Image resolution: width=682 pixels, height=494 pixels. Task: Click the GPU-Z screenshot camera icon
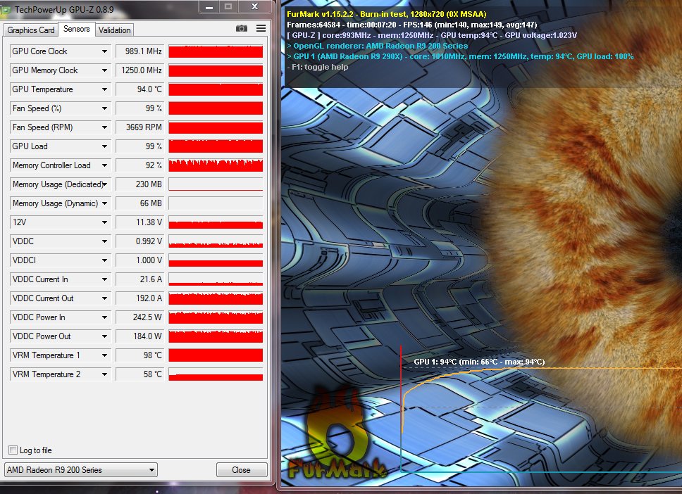(x=242, y=28)
